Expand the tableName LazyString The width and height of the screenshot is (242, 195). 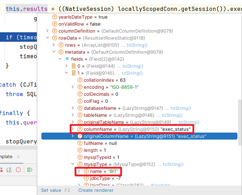pos(73,115)
